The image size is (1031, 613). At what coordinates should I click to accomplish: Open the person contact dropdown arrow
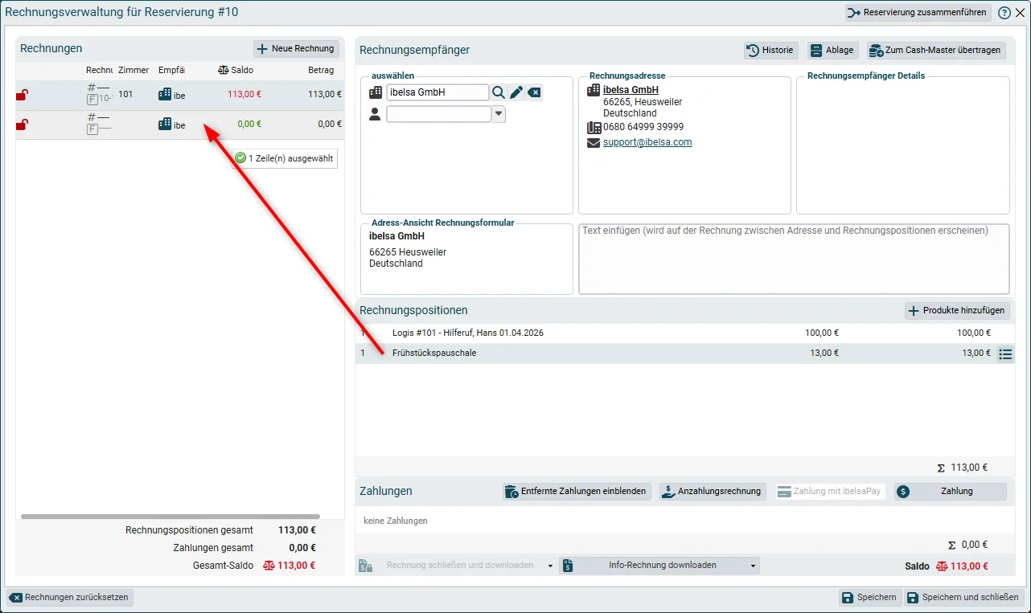tap(499, 114)
